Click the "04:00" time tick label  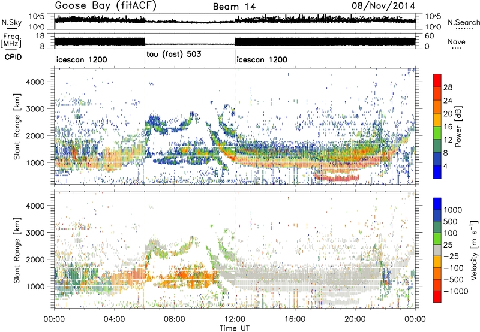pos(115,319)
